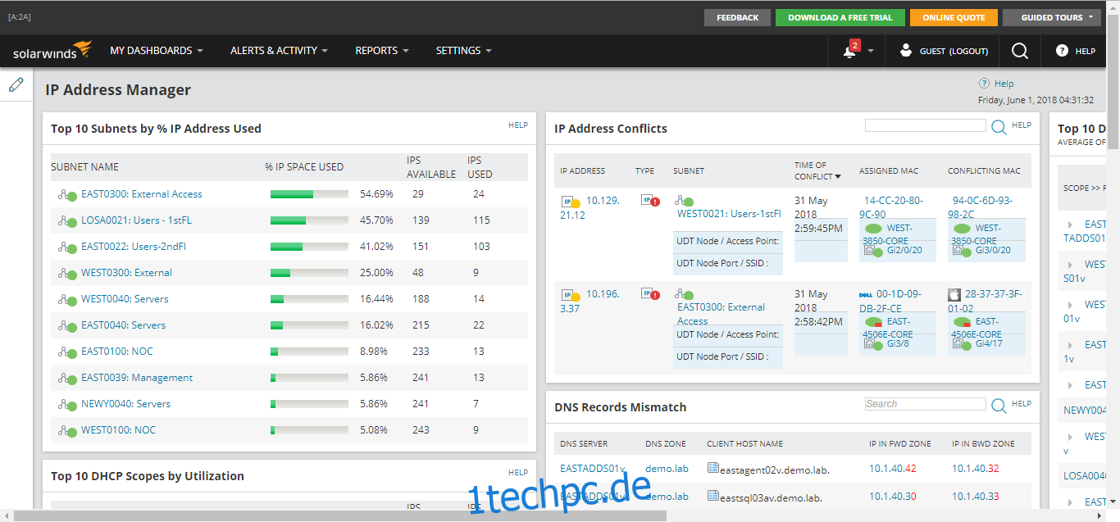Click the guest user avatar icon

905,51
